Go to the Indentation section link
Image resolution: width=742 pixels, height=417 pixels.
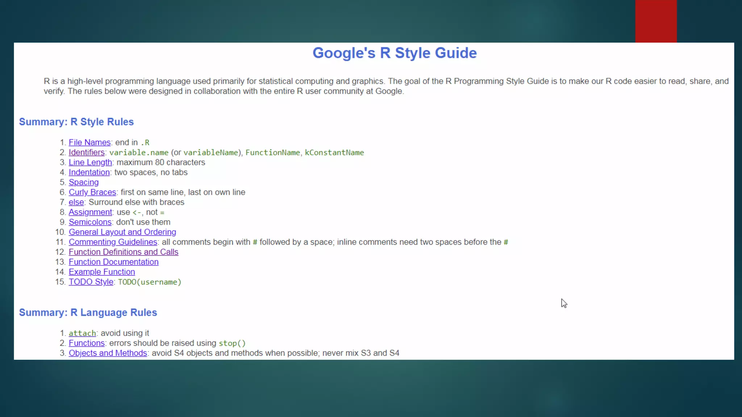pos(89,172)
